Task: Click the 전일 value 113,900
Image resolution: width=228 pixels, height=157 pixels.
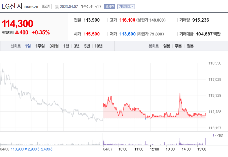Action: (x=92, y=20)
